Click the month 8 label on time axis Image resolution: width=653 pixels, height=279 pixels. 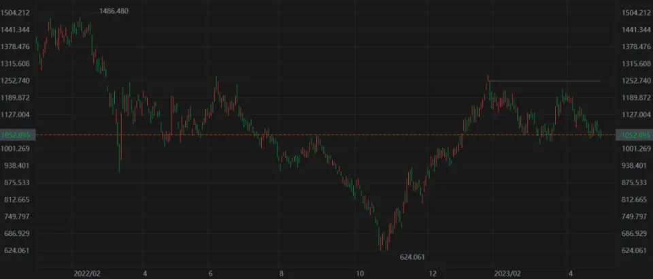[281, 272]
